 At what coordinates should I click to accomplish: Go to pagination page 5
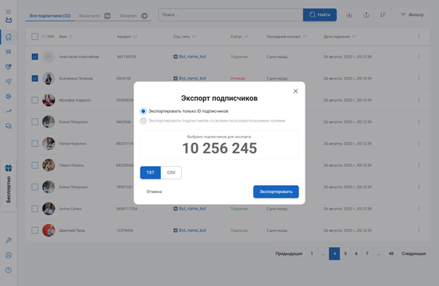click(x=345, y=253)
